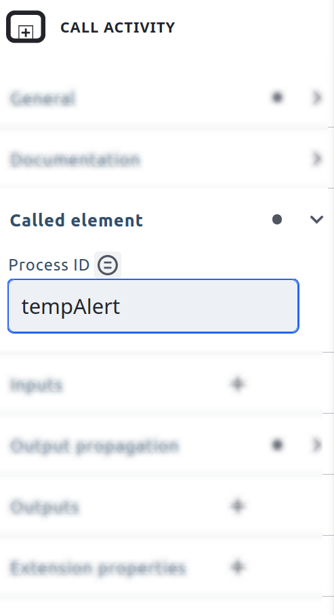The width and height of the screenshot is (334, 615).
Task: Collapse the Called element section
Action: point(316,220)
